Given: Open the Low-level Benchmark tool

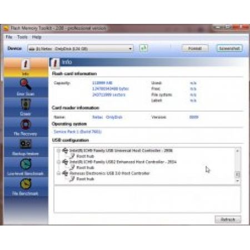Looking at the screenshot, I should pos(26,167).
